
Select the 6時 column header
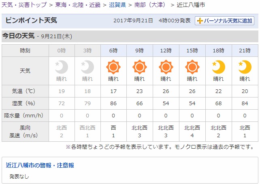click(x=113, y=50)
